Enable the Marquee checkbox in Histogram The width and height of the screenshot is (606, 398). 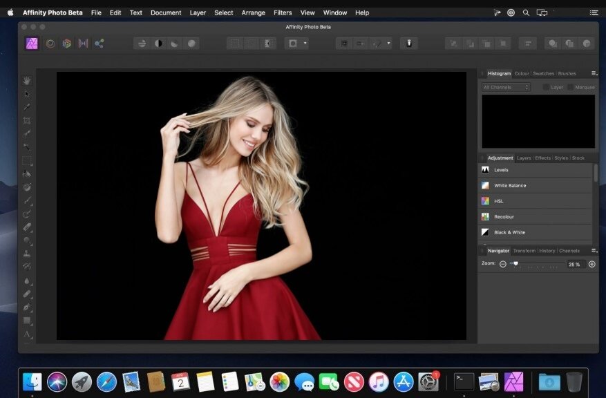click(570, 88)
